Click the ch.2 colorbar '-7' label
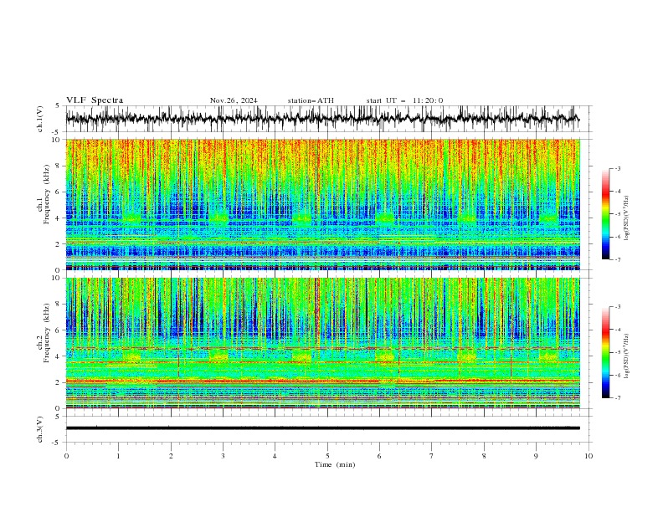This screenshot has width=663, height=512. tap(617, 398)
